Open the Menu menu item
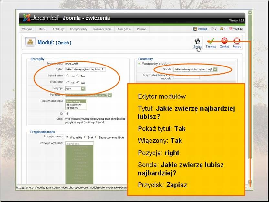The width and height of the screenshot is (269, 202). coord(42,29)
